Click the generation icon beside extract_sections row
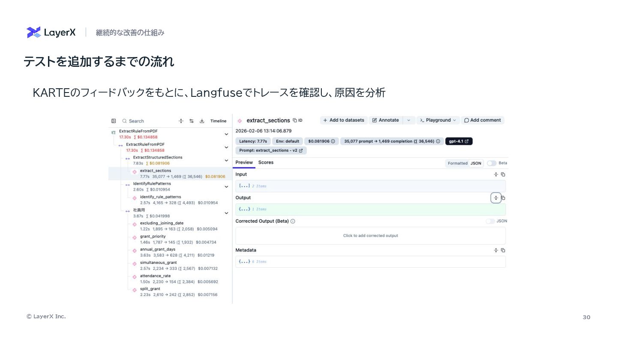 pos(135,172)
